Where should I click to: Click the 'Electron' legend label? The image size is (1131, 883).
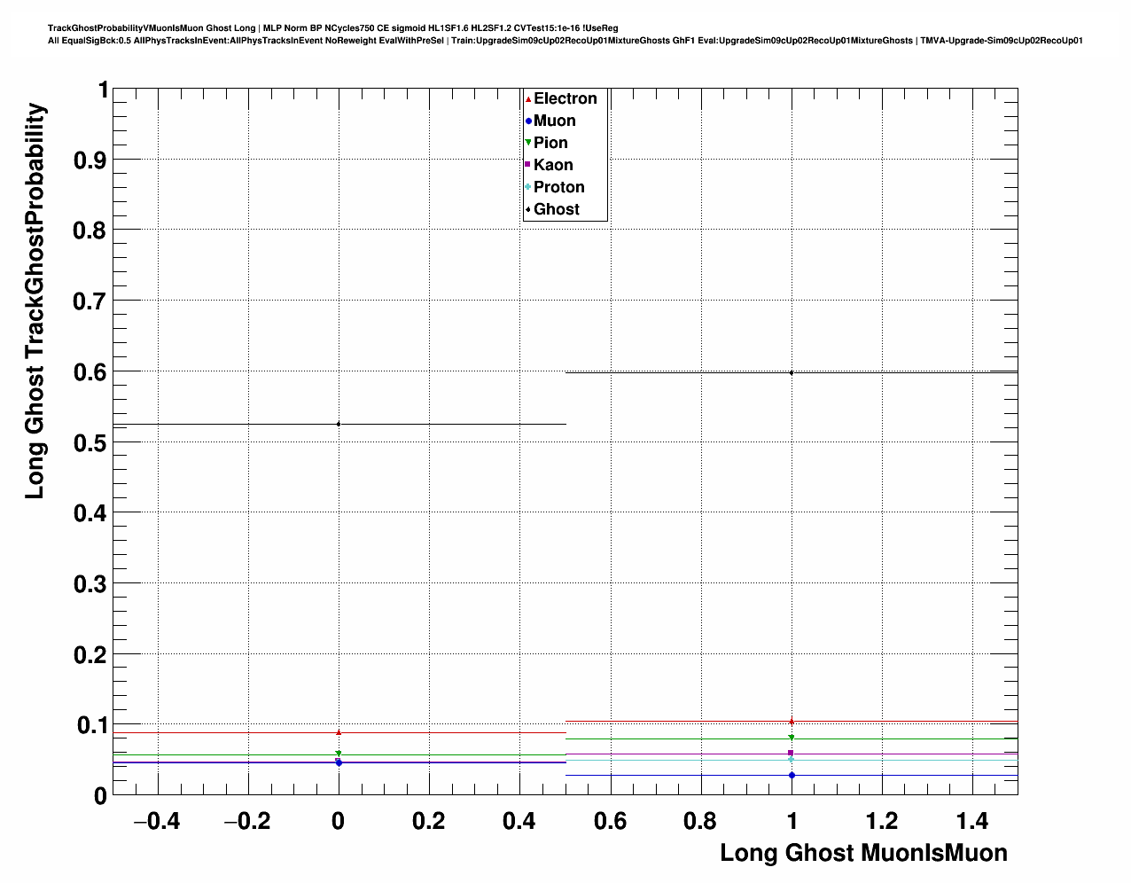point(565,99)
